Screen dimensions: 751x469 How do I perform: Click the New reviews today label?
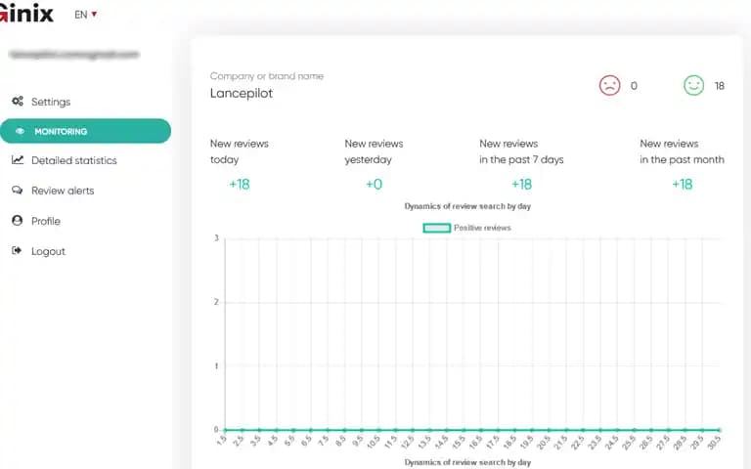(239, 151)
